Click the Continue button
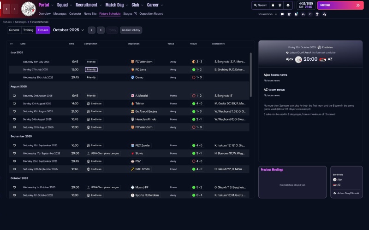 point(340,5)
